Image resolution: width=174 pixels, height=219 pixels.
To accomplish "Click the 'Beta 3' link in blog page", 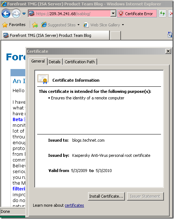I will click(19, 120).
